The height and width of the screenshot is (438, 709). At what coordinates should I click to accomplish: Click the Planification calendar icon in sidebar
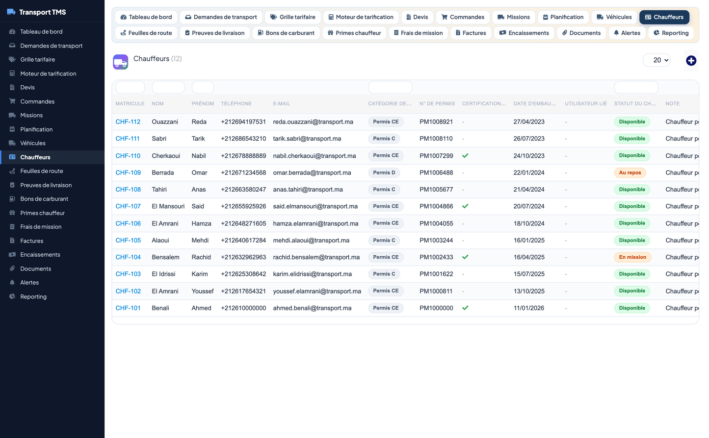(12, 129)
